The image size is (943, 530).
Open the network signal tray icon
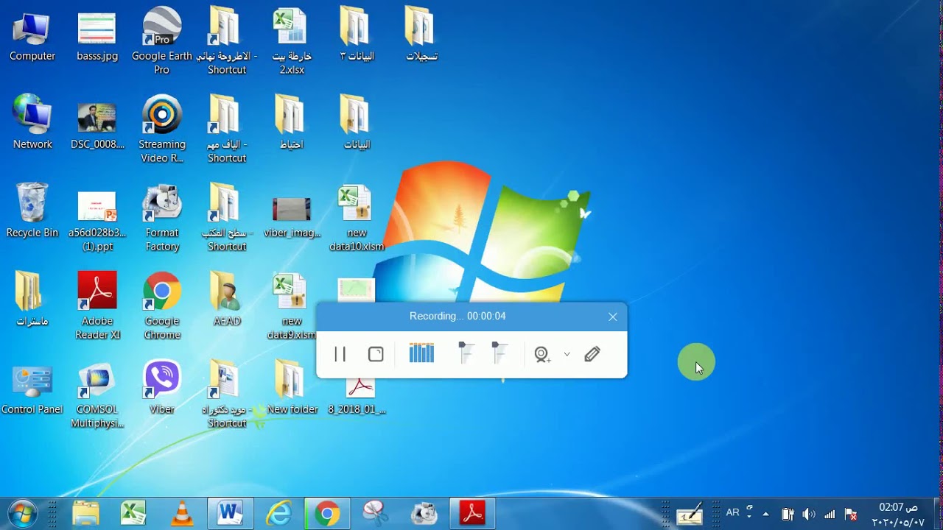click(830, 514)
